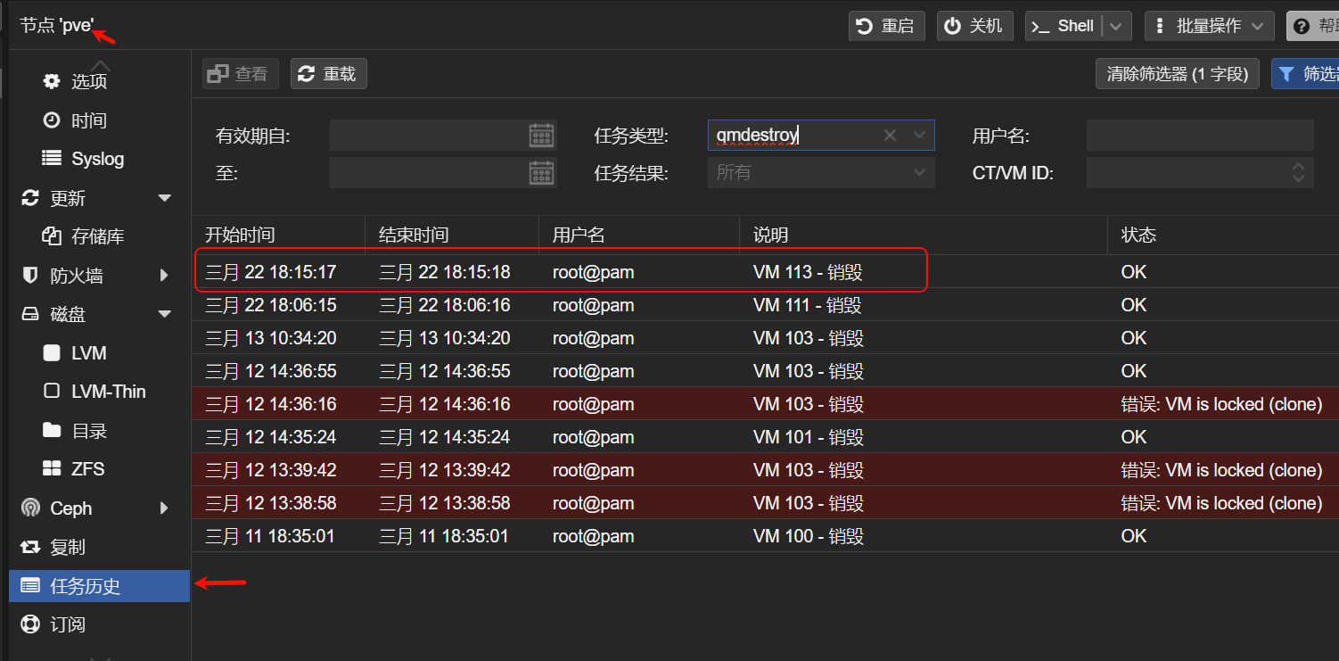Sort by 开始时间 column header
Viewport: 1339px width, 661px height.
pyautogui.click(x=278, y=235)
